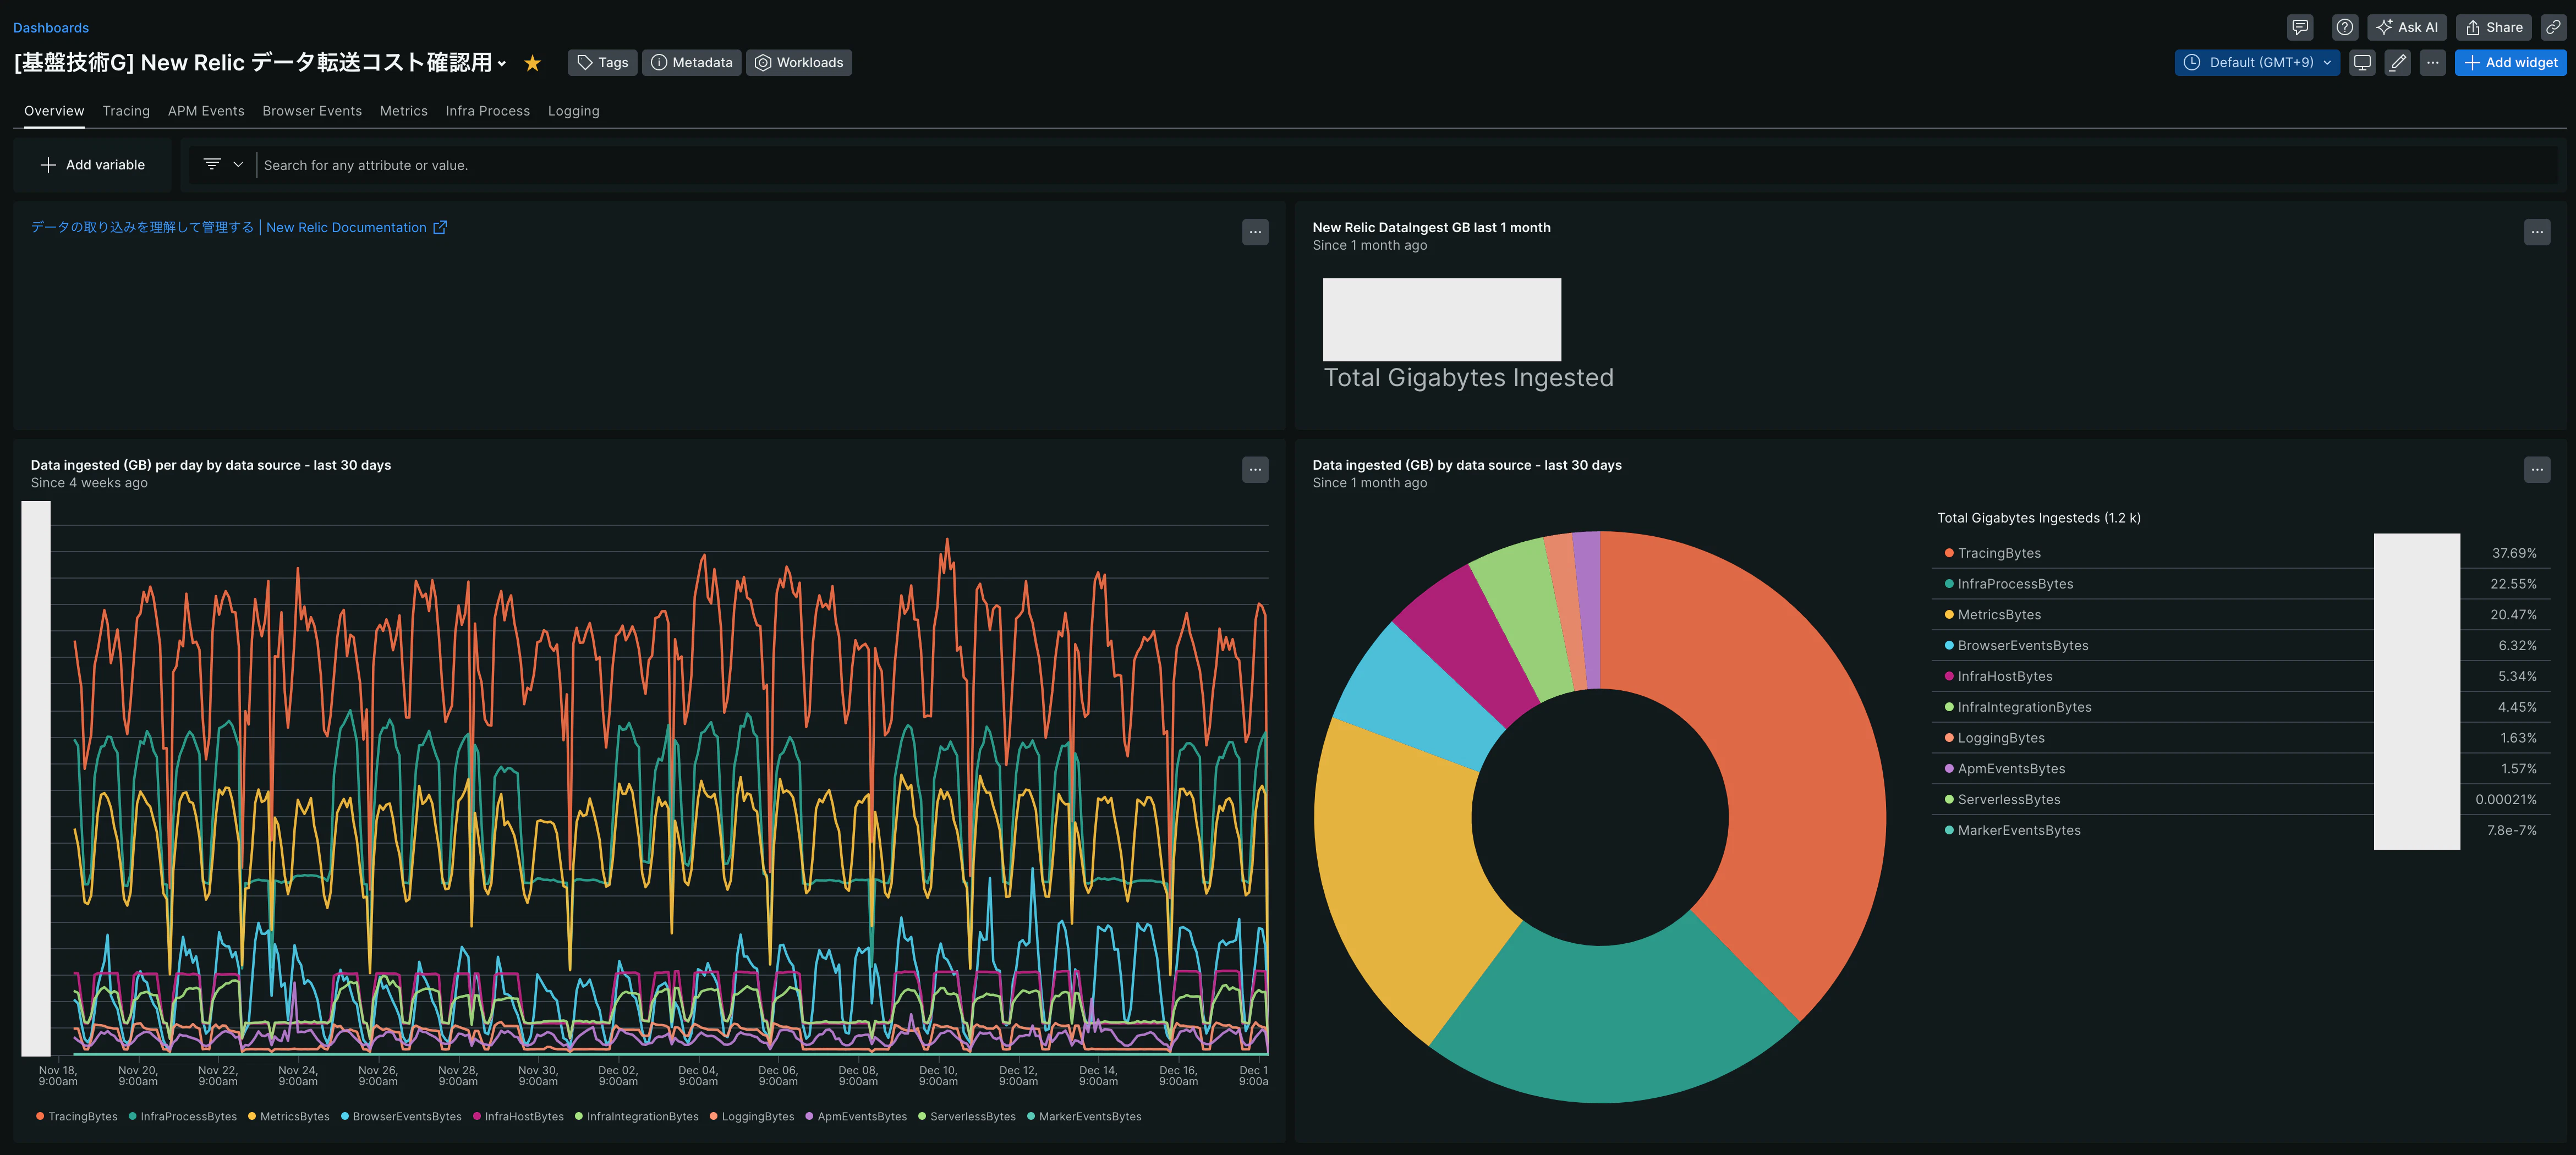Copy the dashboard permalink icon
Screen dimensions: 2576x1155
pyautogui.click(x=2553, y=27)
